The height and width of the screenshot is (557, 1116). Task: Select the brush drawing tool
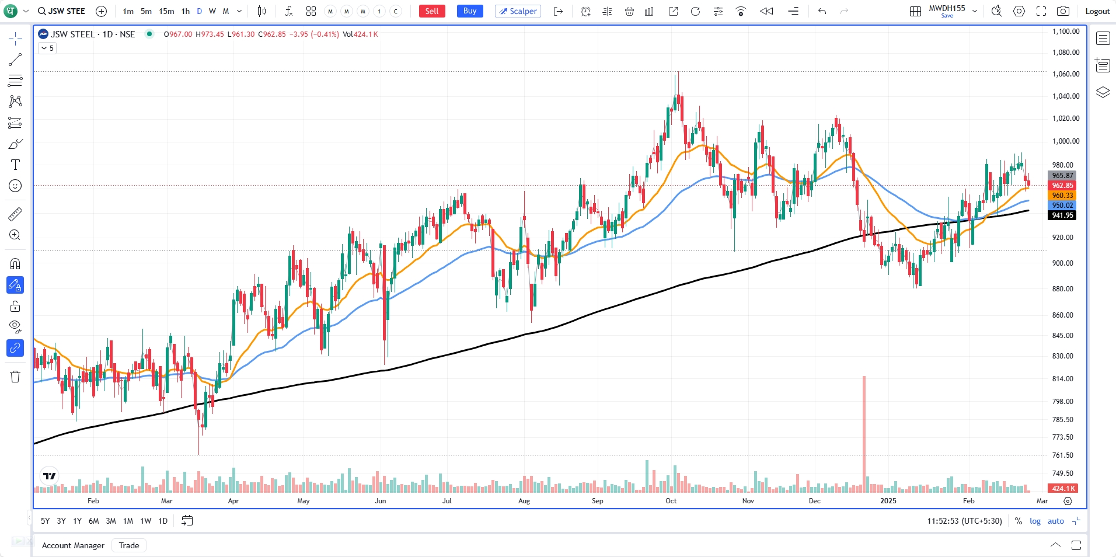15,144
